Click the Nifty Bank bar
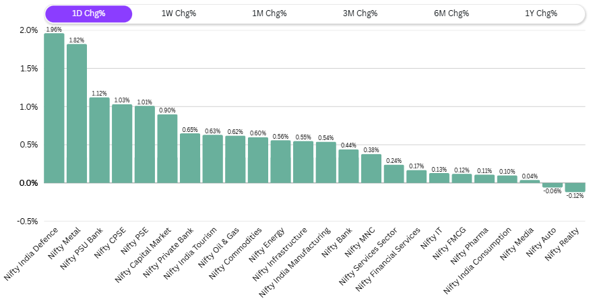 point(348,166)
